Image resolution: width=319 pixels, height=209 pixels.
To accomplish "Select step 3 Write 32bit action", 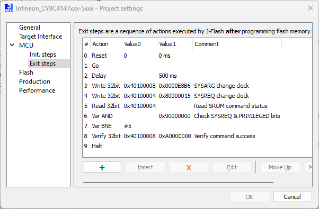I will [106, 86].
